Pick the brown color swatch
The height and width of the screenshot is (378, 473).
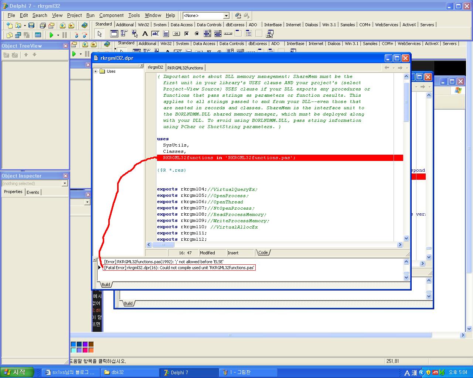pos(91,344)
